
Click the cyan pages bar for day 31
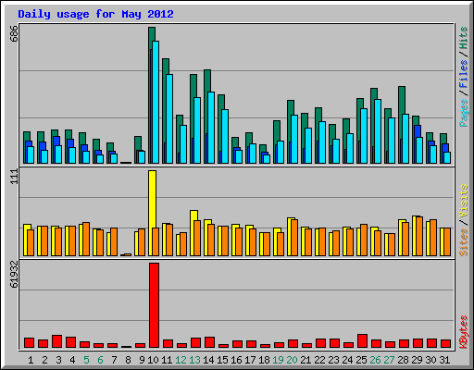[447, 157]
